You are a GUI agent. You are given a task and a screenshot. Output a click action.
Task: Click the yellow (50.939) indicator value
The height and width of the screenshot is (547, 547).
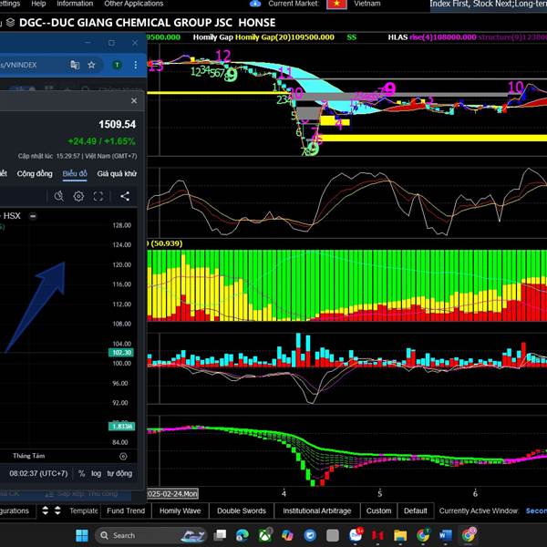pos(167,243)
